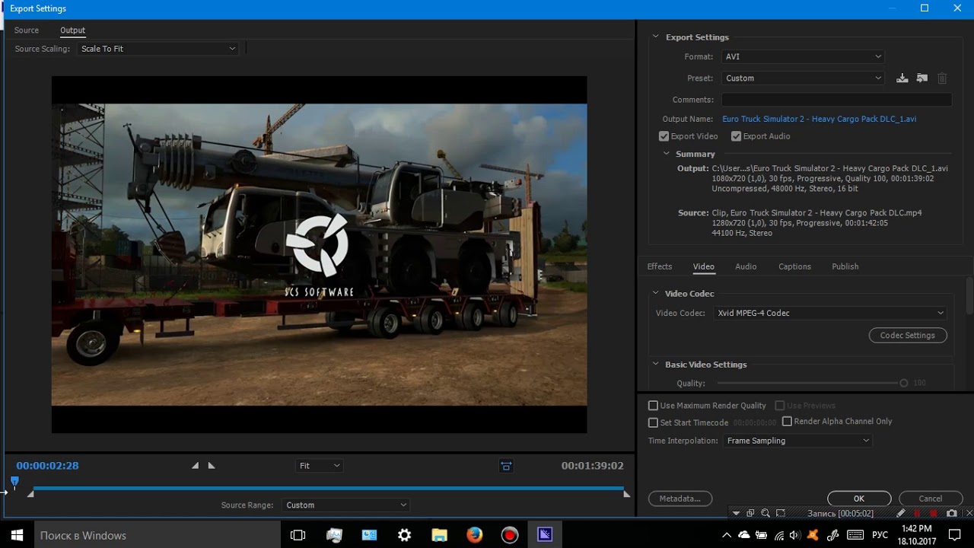Image resolution: width=974 pixels, height=548 pixels.
Task: Show hidden tray icons chevron
Action: (x=727, y=535)
